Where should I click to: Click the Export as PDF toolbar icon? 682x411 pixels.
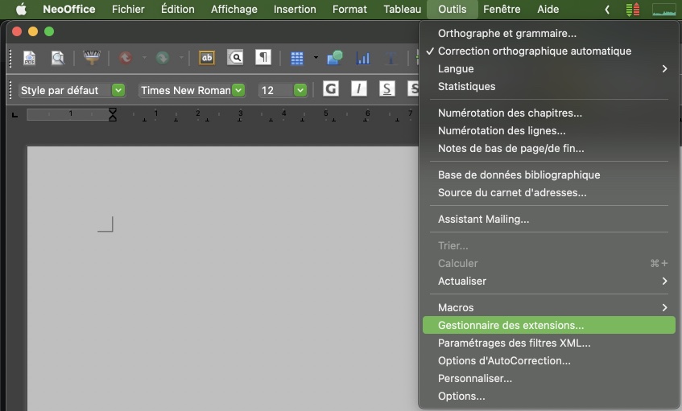pyautogui.click(x=30, y=58)
